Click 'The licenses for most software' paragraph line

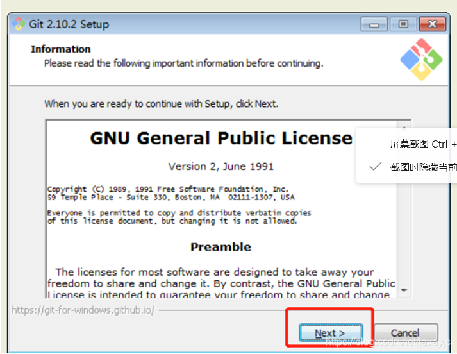215,272
